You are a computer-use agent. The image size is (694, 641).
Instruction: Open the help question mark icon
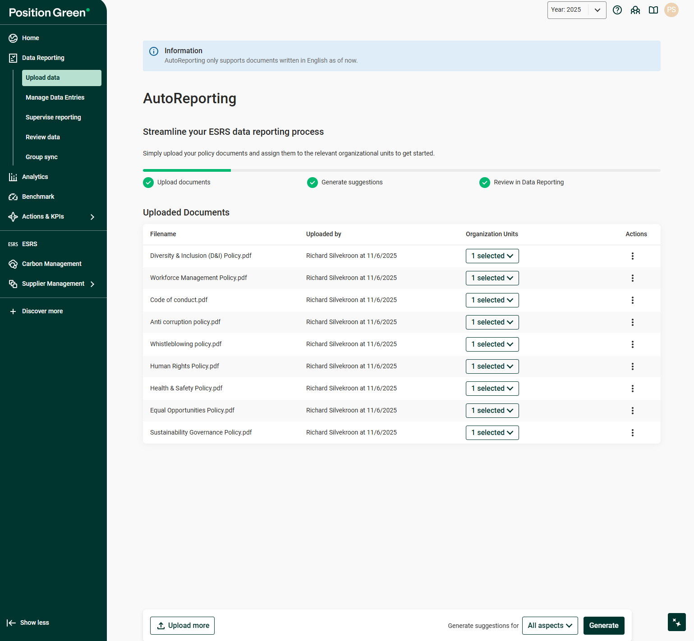[617, 10]
